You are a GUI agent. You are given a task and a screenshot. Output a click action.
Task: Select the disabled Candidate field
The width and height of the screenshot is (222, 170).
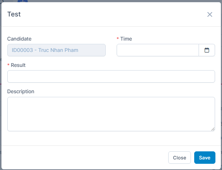pos(56,50)
